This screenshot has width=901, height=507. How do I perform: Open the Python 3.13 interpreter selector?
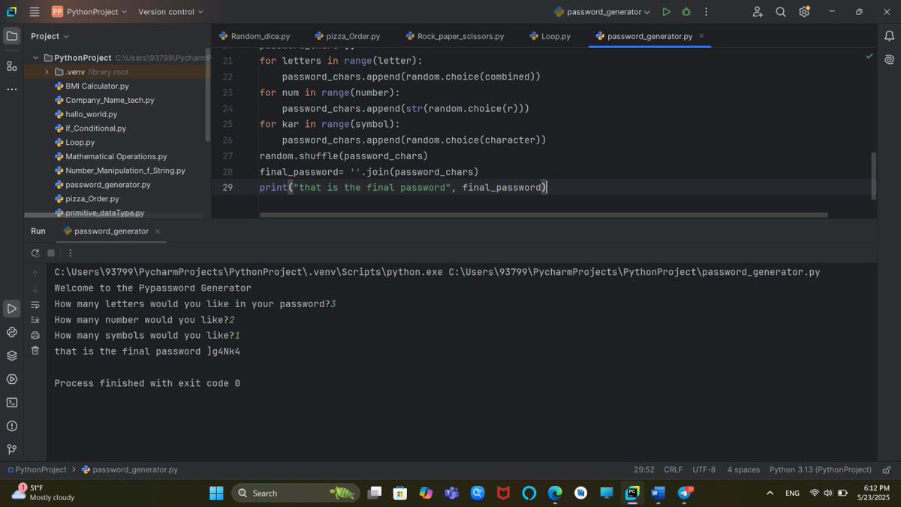(x=821, y=469)
